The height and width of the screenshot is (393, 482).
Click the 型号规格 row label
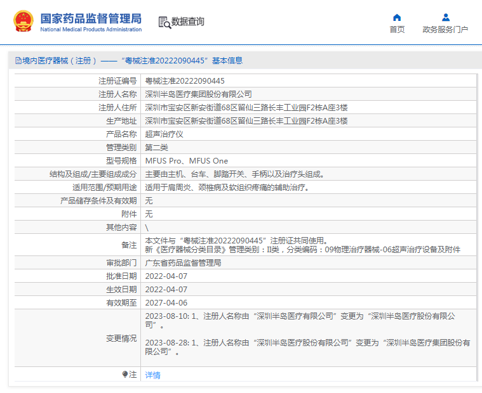[121, 161]
